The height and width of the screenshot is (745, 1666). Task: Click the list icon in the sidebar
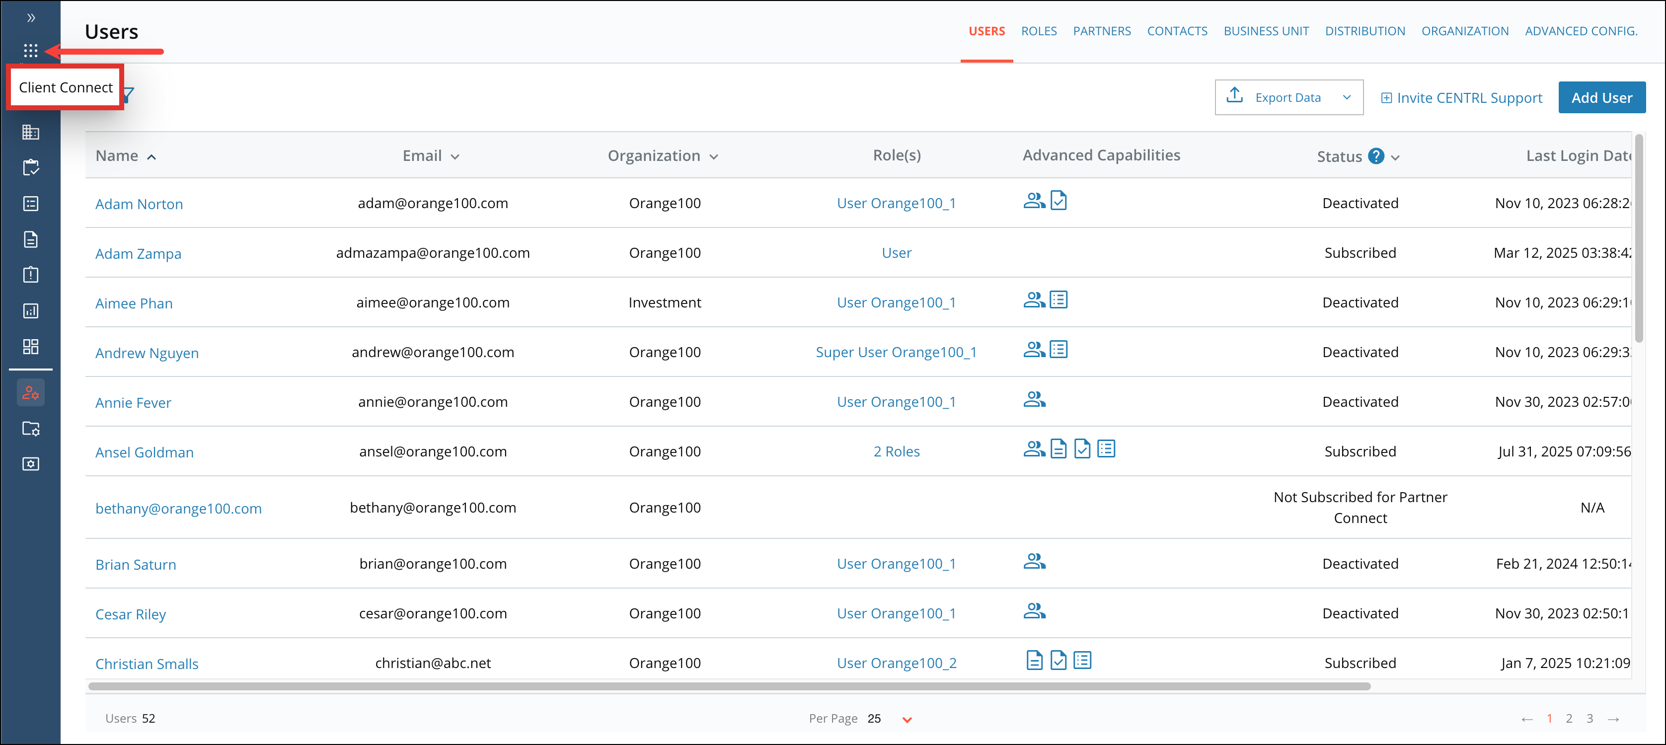30,203
